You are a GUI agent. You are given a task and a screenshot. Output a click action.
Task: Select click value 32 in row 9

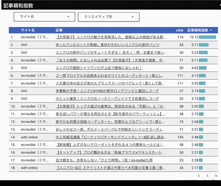coord(182,99)
